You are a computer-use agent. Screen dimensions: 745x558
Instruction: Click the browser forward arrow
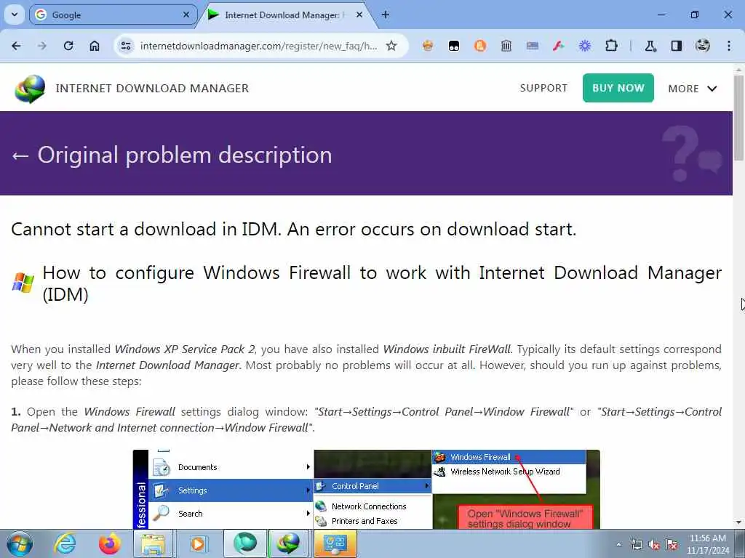coord(42,46)
